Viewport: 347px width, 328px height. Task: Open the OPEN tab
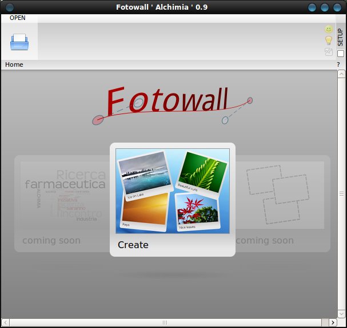coord(18,18)
